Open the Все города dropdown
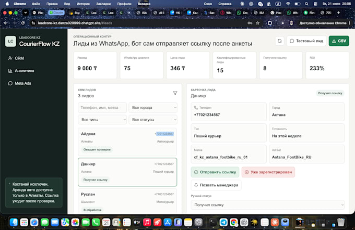 [153, 108]
